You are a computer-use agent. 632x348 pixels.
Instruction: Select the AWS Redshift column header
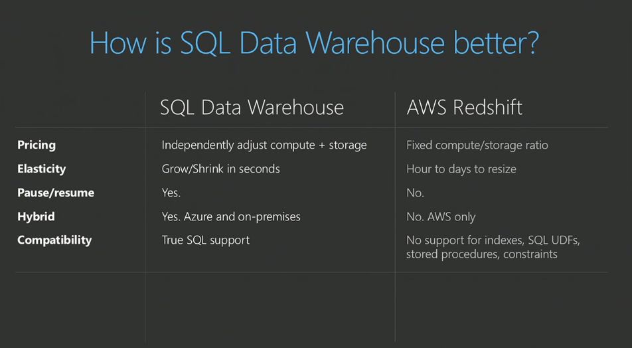pyautogui.click(x=464, y=108)
